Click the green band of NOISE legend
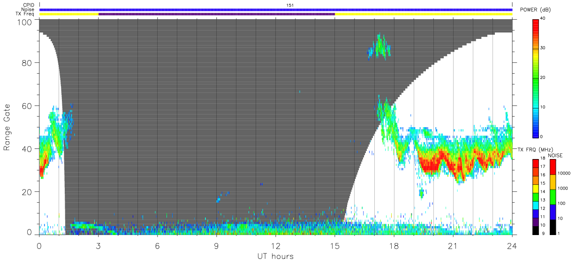 552,197
